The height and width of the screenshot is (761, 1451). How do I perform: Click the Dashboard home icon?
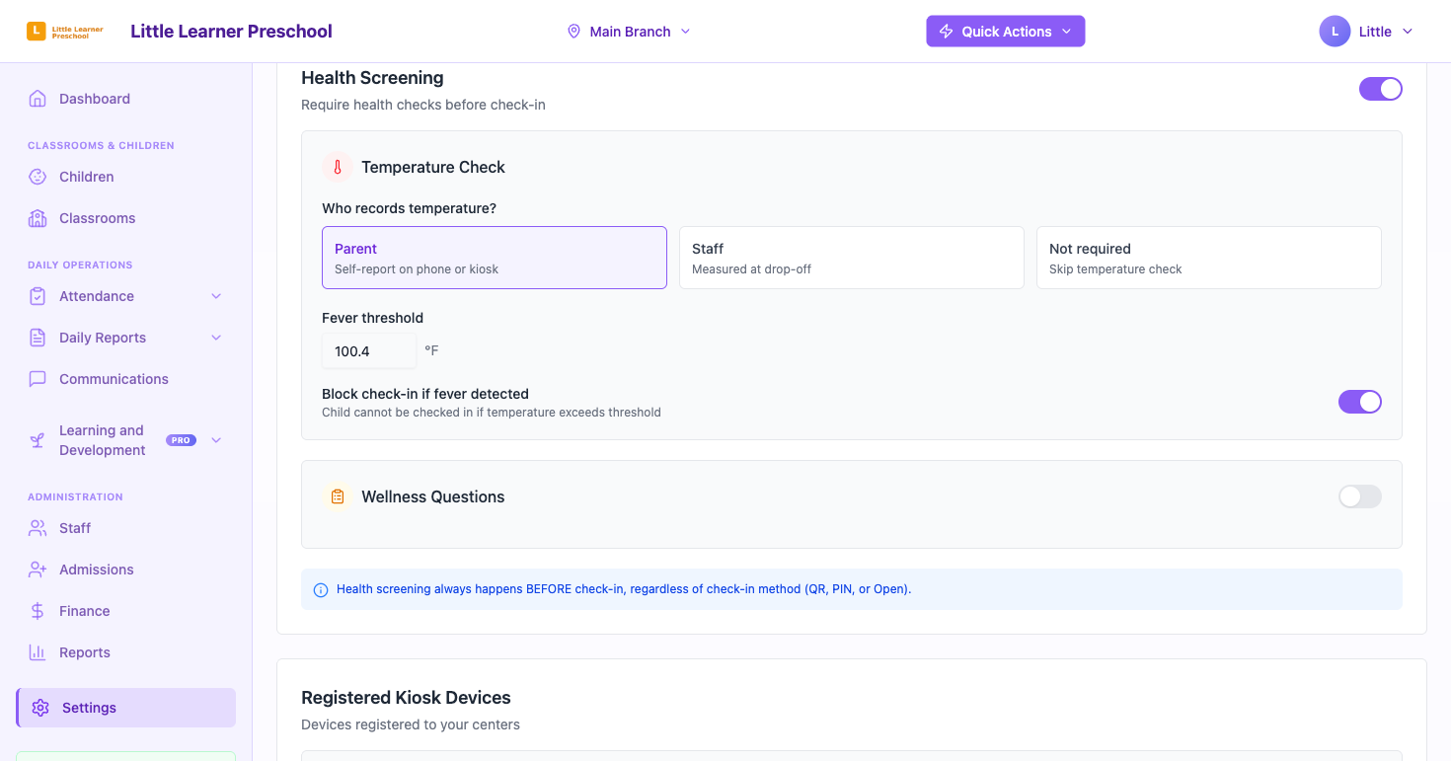38,99
